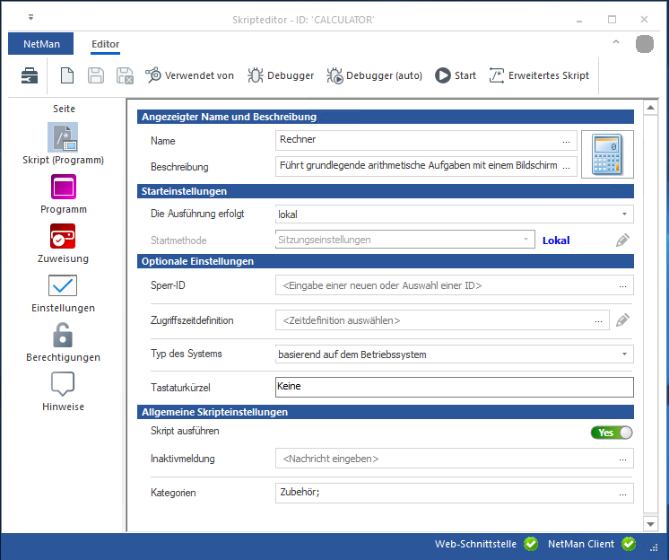Open the Berechtigungen lock icon
669x560 pixels.
tap(63, 335)
